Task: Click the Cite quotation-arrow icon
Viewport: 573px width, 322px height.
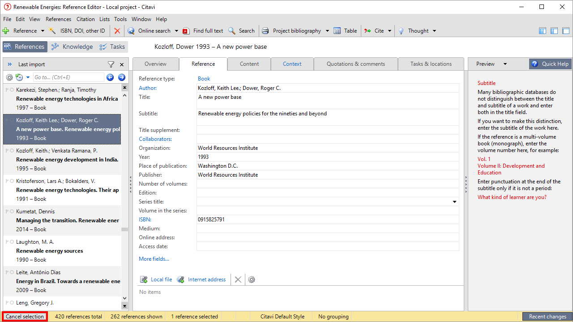Action: click(368, 31)
